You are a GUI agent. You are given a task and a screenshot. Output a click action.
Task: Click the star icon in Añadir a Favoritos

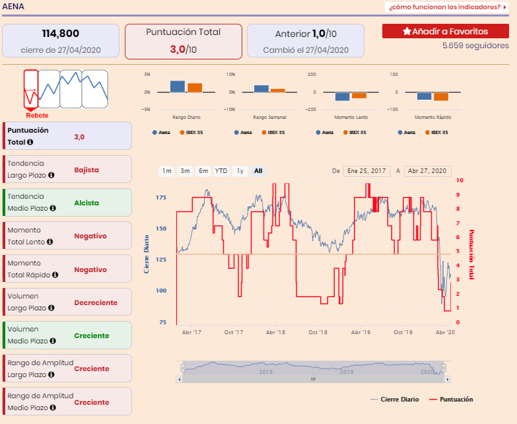pos(407,31)
